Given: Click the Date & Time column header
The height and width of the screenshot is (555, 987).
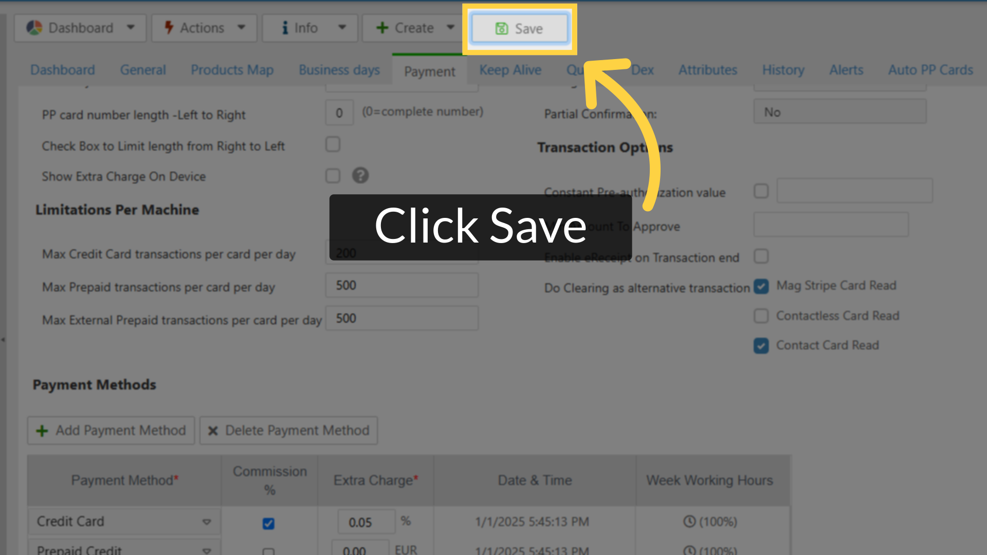Looking at the screenshot, I should [x=535, y=480].
